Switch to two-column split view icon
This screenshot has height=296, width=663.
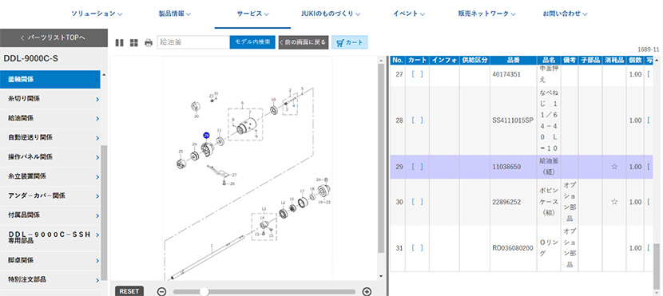(120, 42)
